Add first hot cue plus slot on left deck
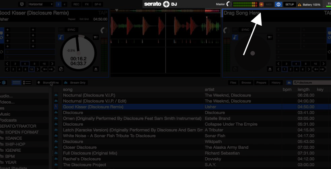331x169 pixels. point(8,30)
